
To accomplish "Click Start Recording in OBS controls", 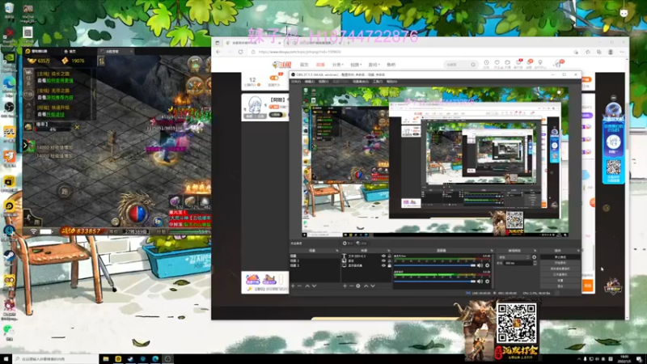I will (x=560, y=263).
